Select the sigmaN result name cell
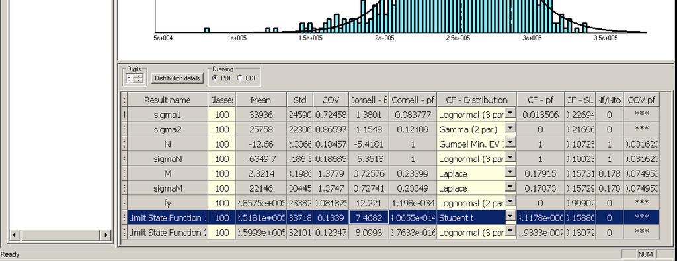Image resolution: width=677 pixels, height=261 pixels. point(167,159)
